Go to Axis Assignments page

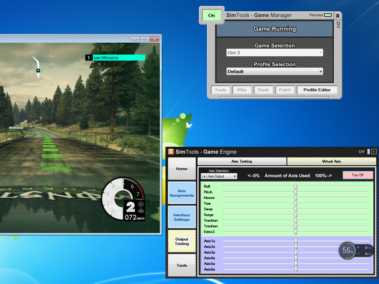click(x=182, y=193)
